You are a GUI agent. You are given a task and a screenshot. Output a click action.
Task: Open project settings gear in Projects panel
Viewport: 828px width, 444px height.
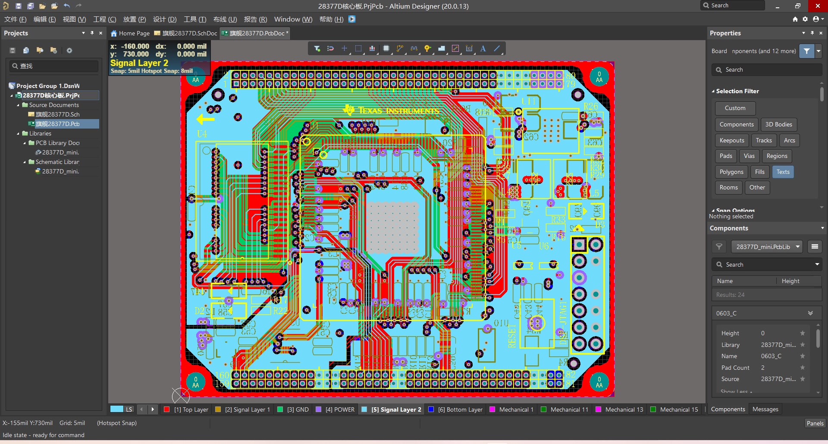[x=69, y=50]
